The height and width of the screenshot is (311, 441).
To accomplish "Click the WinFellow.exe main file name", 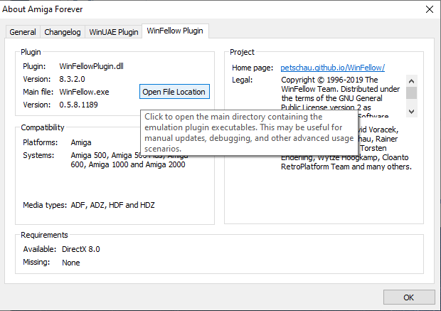I will 84,92.
